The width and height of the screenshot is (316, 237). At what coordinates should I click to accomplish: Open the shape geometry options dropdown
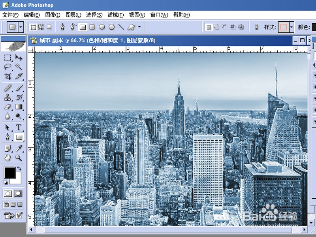139,27
